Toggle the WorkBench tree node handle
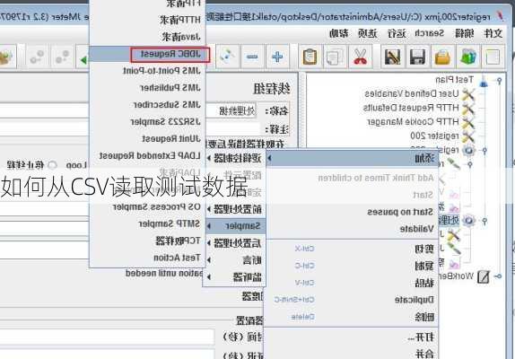 click(x=498, y=276)
